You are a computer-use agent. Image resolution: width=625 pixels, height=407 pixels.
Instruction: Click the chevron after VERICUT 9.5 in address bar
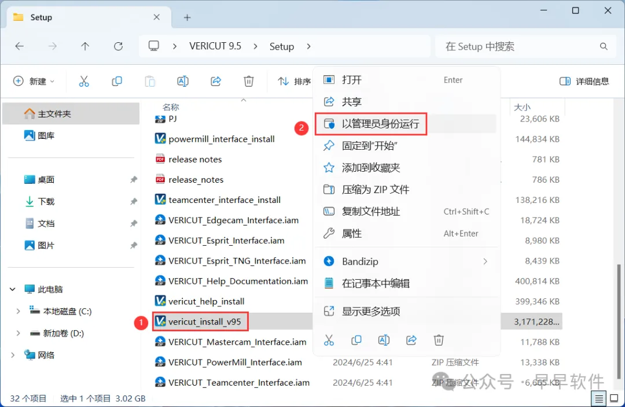255,46
